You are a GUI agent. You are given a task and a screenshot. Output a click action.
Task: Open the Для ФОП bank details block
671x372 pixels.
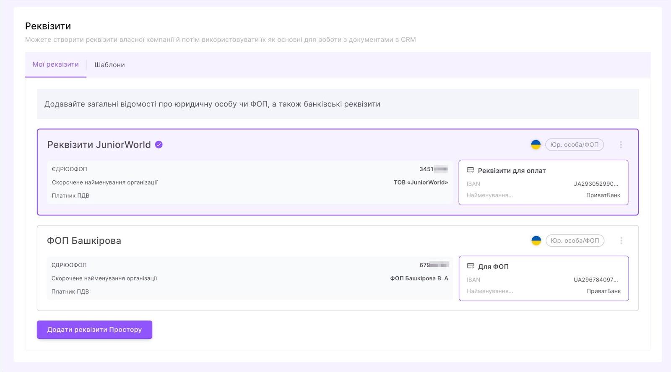click(x=544, y=278)
